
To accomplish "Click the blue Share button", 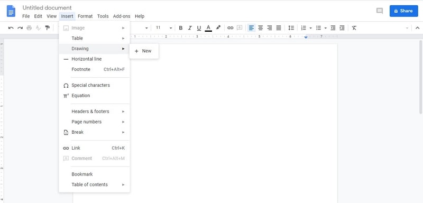I will coord(403,11).
